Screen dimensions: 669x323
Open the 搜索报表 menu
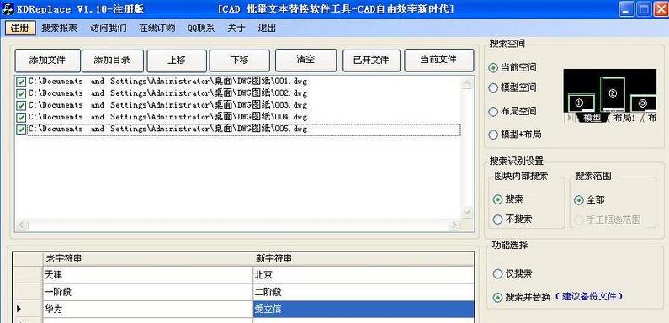[60, 29]
